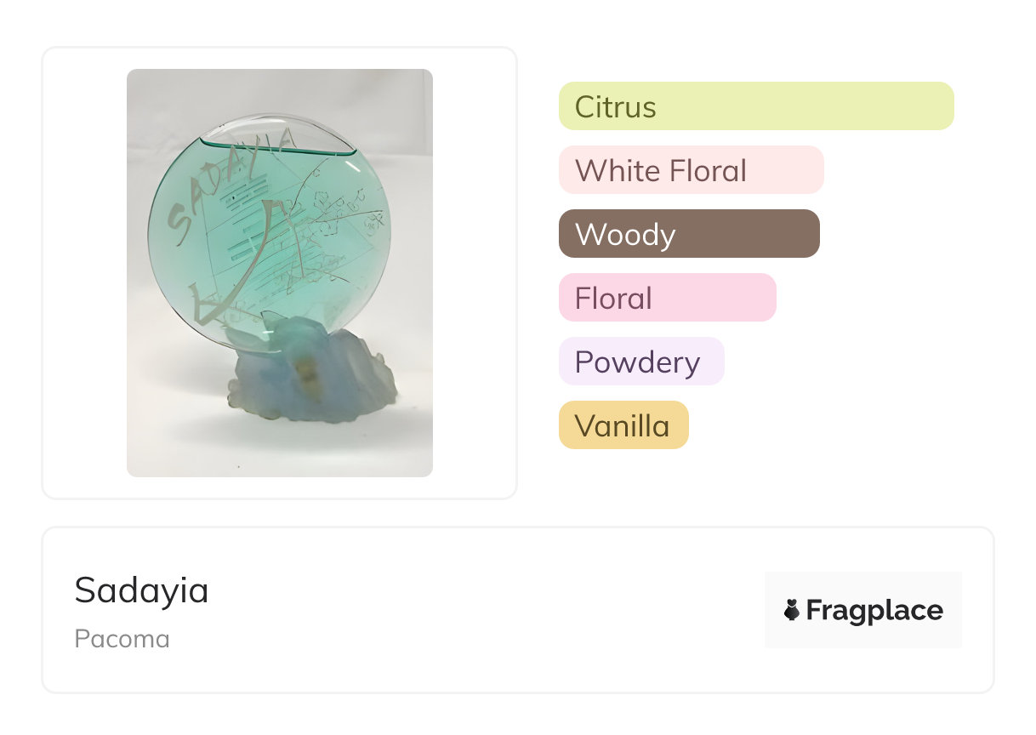1036x735 pixels.
Task: Select the Powdery accord bar
Action: coord(640,362)
